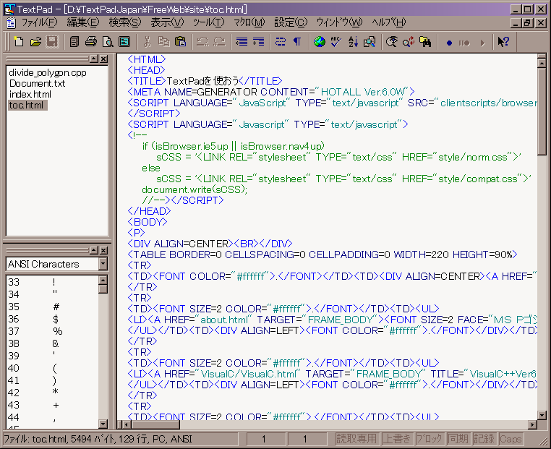Click the editor vertical scrollbar thumb
Screen dimensions: 551x449
(542, 112)
